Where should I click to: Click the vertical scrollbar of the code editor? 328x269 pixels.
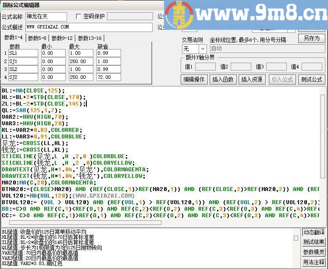coord(322,136)
